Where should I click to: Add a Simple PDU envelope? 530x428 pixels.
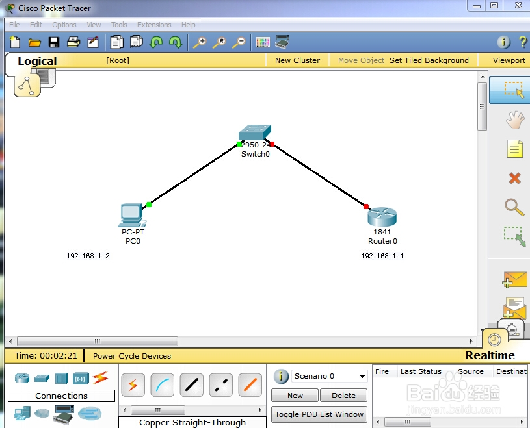[x=514, y=279]
